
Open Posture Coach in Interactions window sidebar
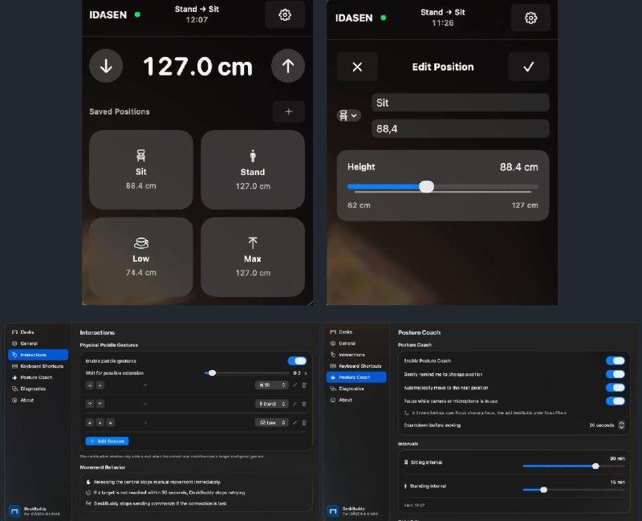[36, 377]
